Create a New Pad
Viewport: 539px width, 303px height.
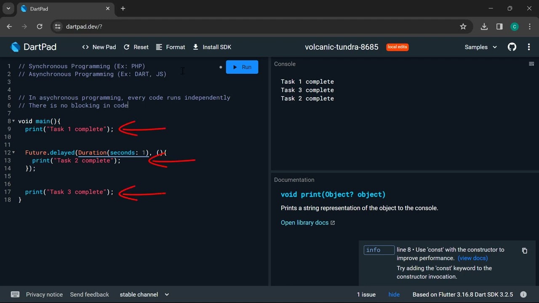[99, 47]
